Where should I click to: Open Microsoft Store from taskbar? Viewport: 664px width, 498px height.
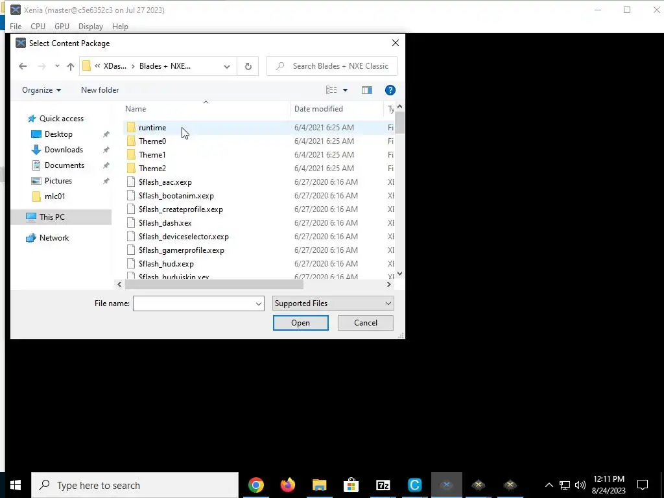tap(351, 485)
